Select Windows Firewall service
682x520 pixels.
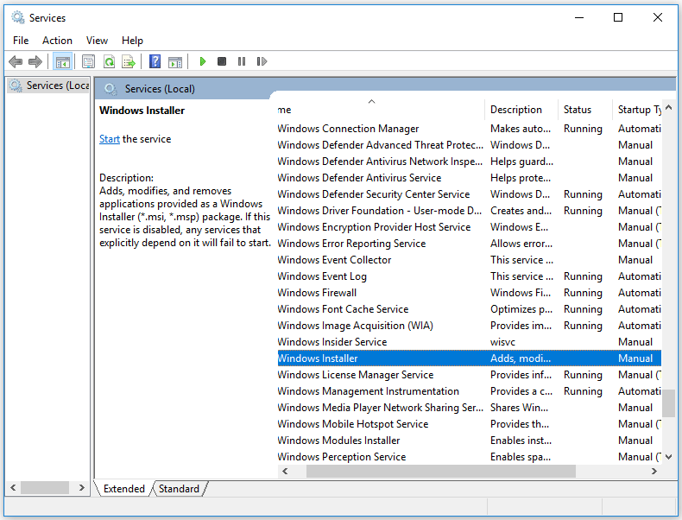470,293
